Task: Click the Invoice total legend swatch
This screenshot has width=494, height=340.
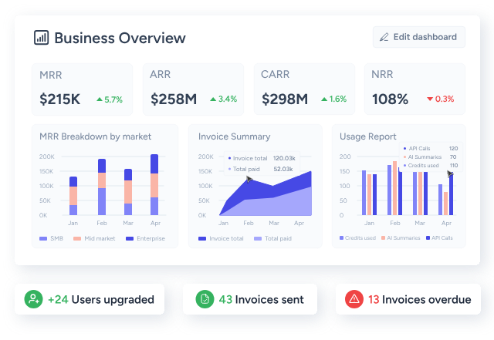Action: (x=202, y=239)
